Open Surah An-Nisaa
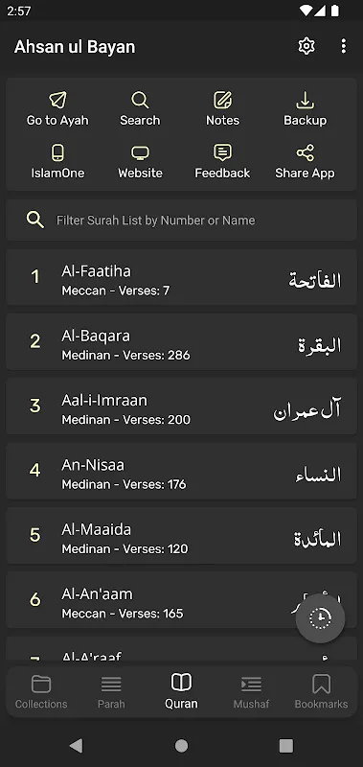363x767 pixels. tap(181, 472)
